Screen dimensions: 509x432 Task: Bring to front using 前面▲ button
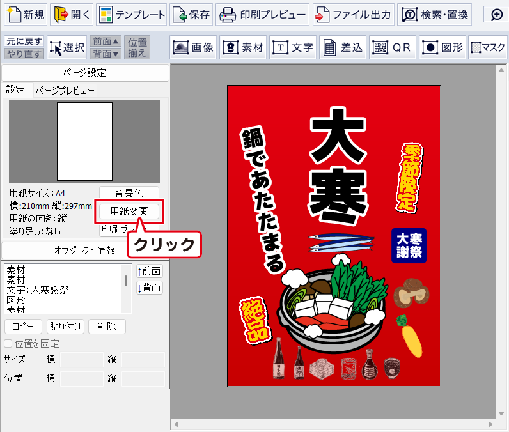pyautogui.click(x=105, y=41)
